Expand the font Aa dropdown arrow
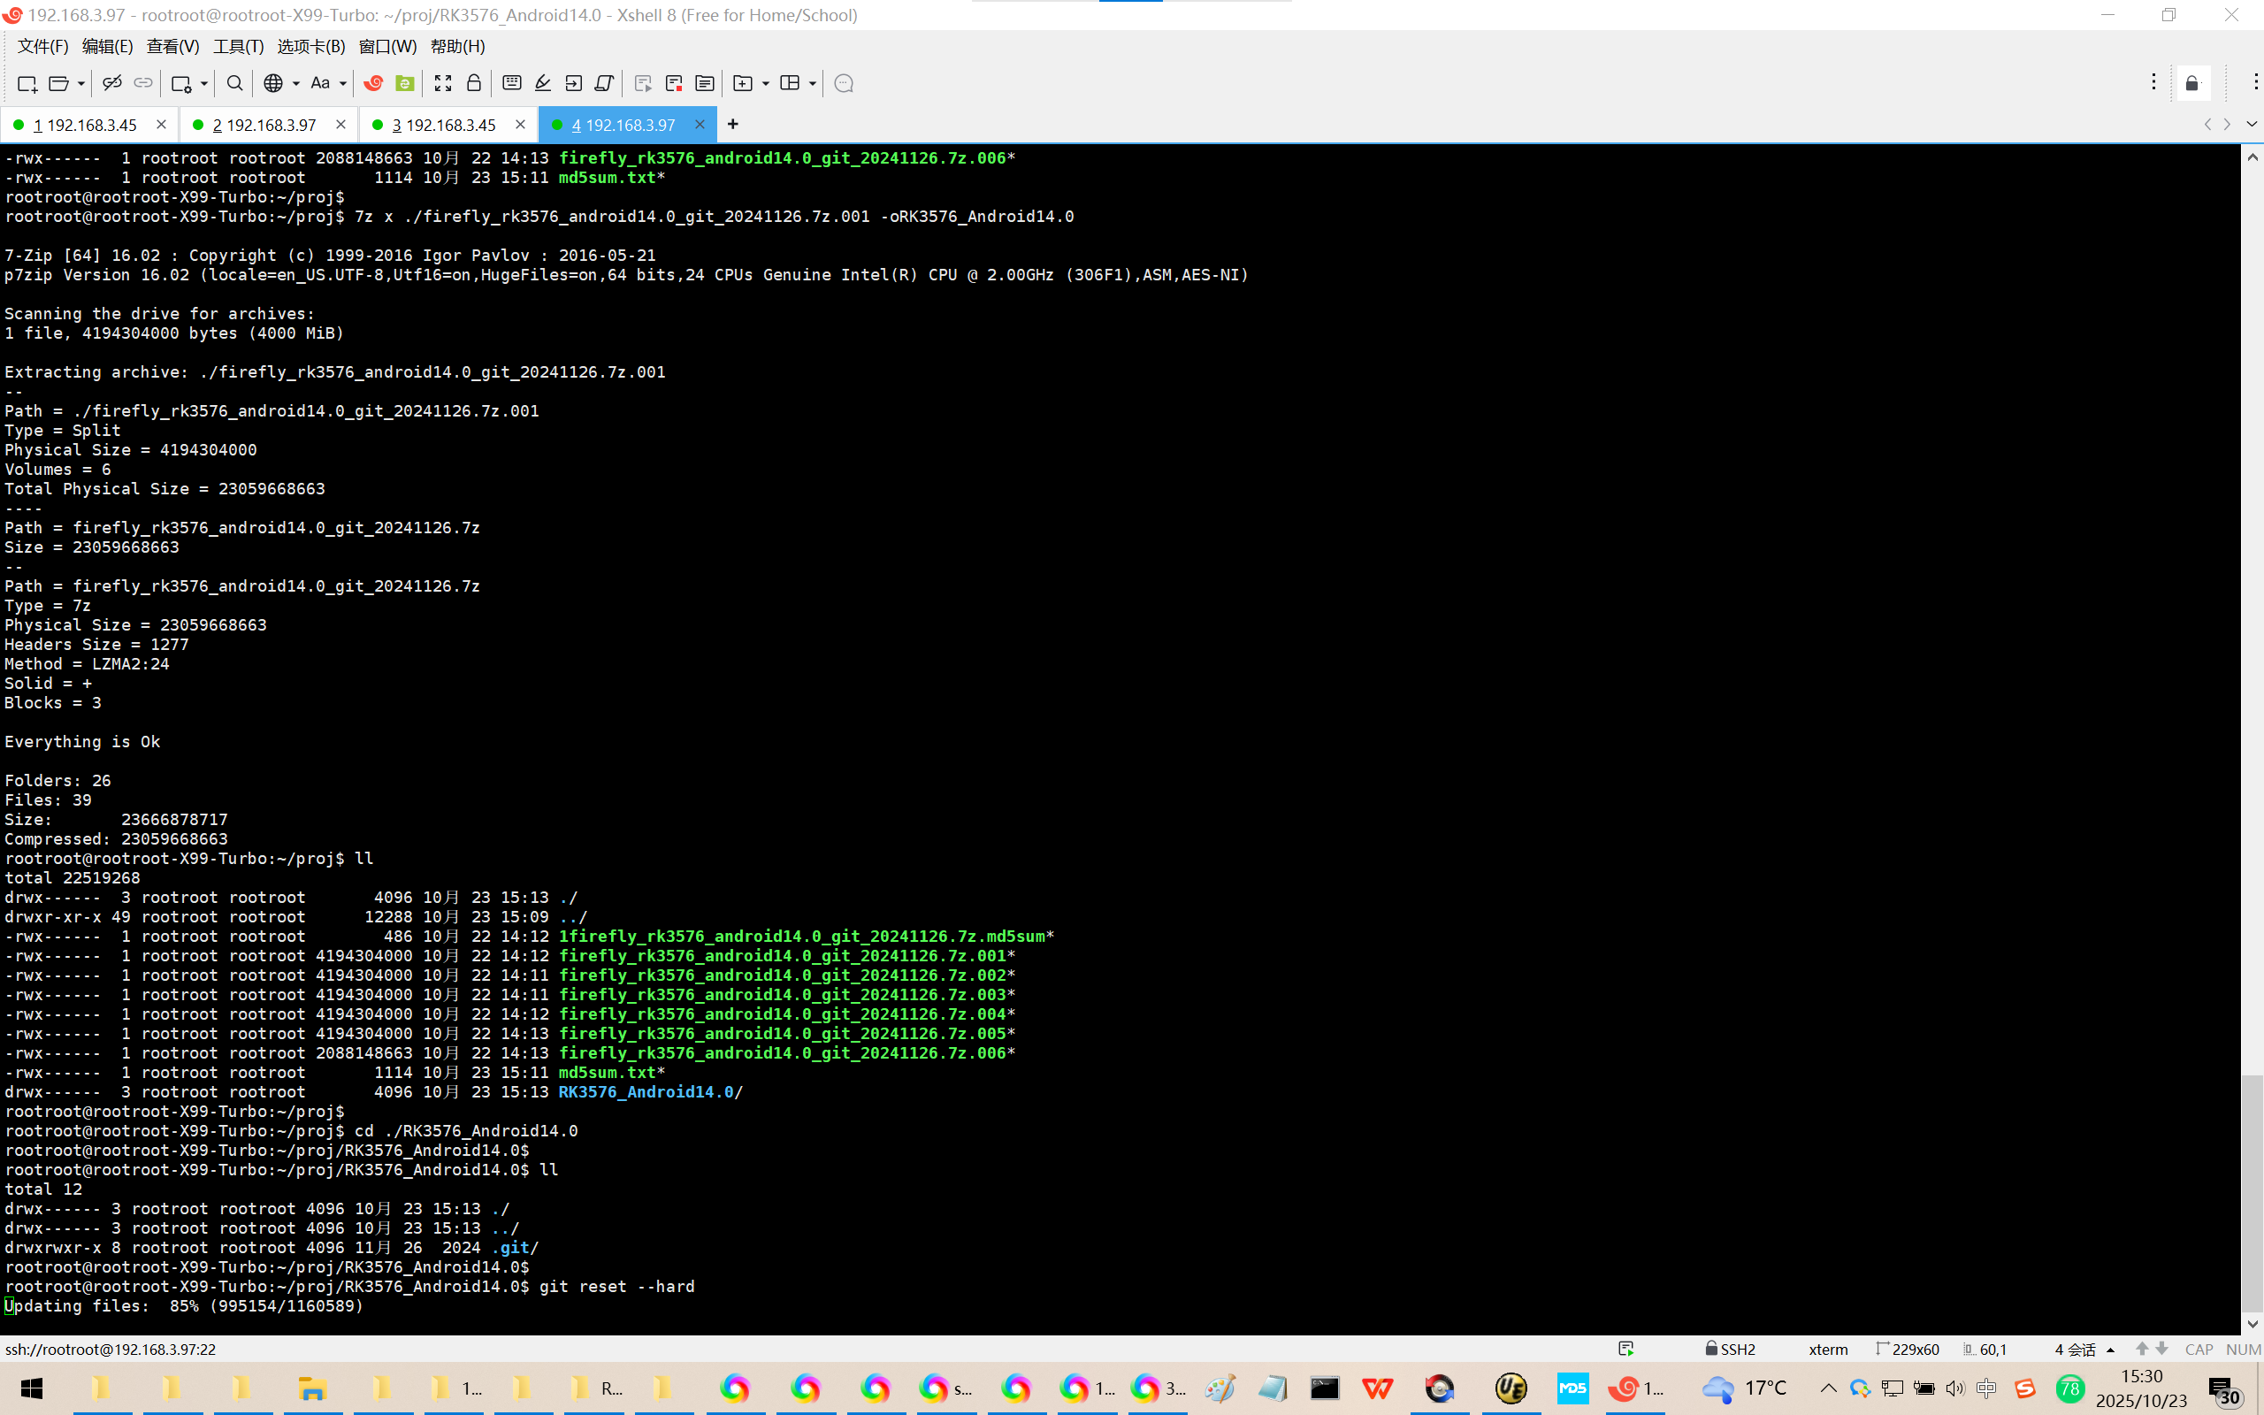The height and width of the screenshot is (1415, 2264). click(343, 83)
